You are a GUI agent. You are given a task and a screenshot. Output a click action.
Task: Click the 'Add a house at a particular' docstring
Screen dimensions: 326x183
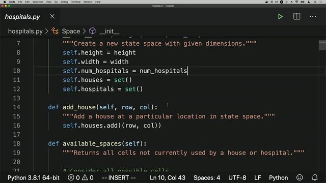point(169,116)
